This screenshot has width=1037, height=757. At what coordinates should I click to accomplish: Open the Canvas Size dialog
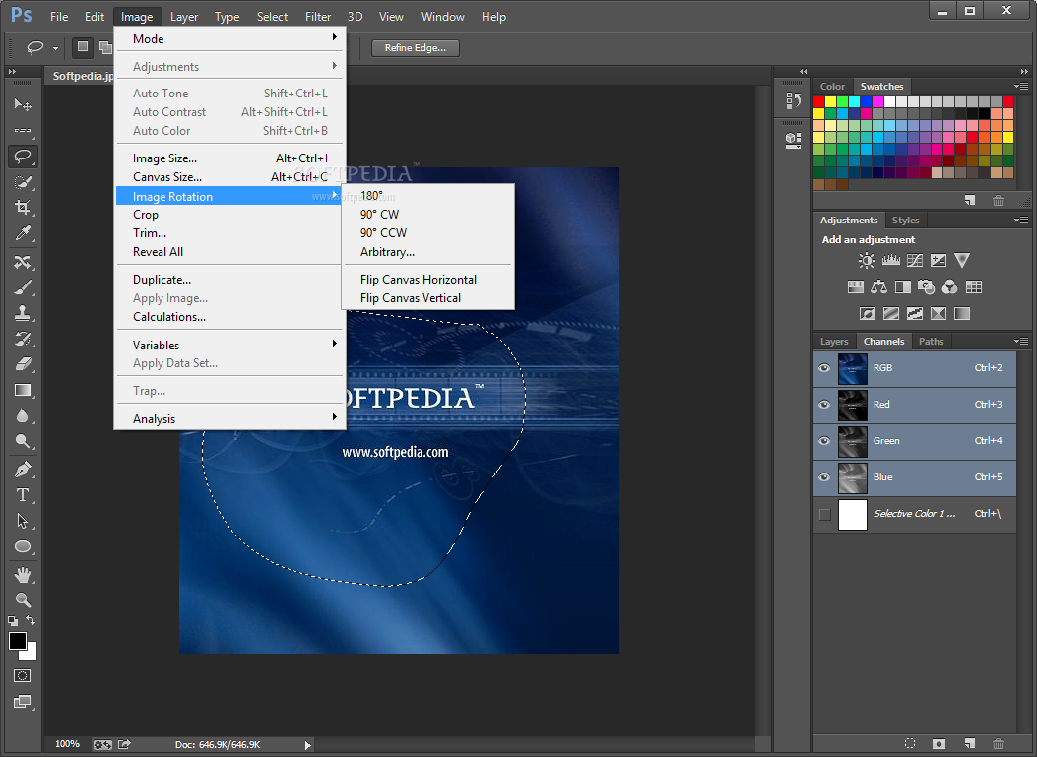pos(167,177)
